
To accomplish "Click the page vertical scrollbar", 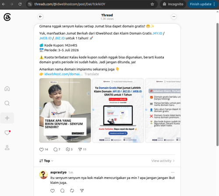I will pos(217,84).
